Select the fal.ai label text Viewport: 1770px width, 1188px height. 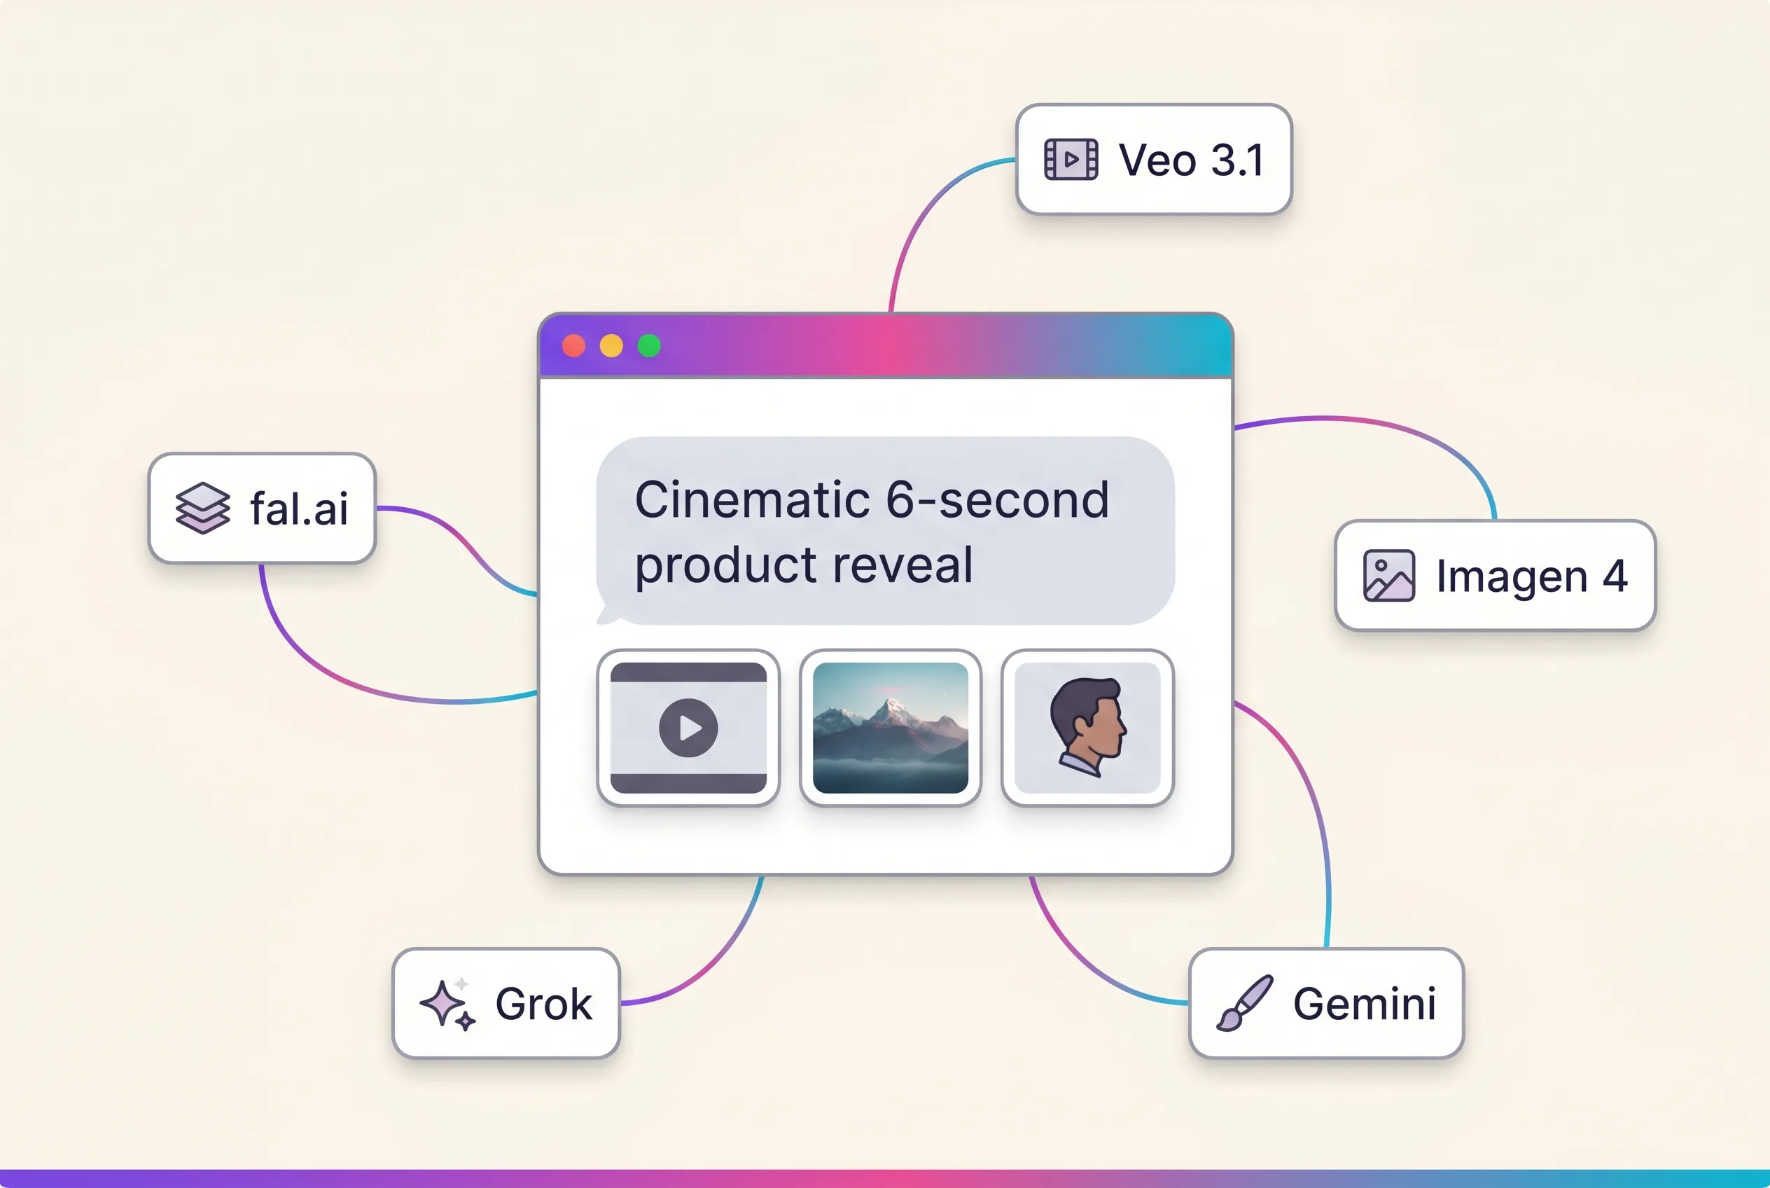[299, 508]
